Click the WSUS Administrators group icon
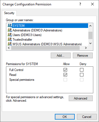 click(10, 44)
